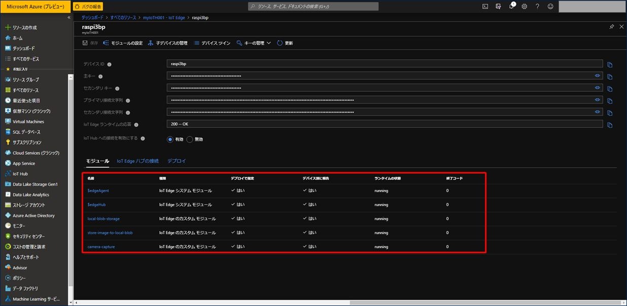The image size is (627, 306).
Task: Open the help question mark
Action: [537, 6]
